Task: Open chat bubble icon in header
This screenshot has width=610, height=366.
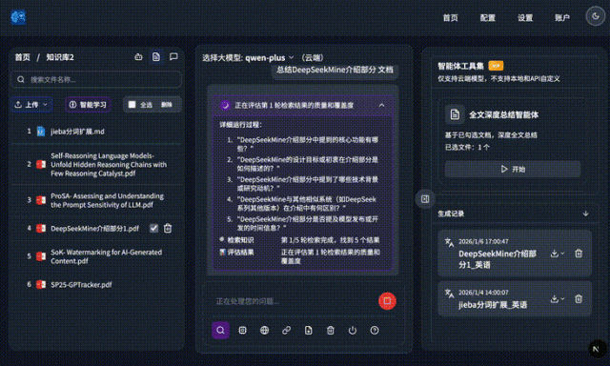Action: coord(173,57)
